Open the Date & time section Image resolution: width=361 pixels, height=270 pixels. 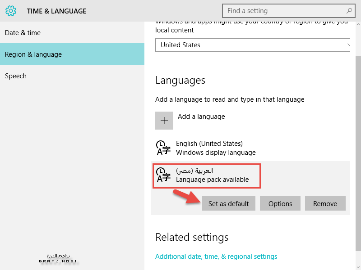pyautogui.click(x=23, y=33)
